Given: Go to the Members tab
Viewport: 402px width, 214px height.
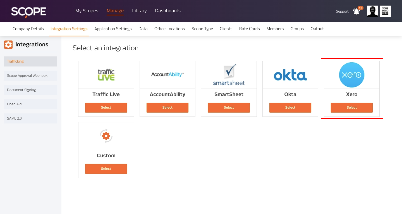Looking at the screenshot, I should pyautogui.click(x=275, y=29).
